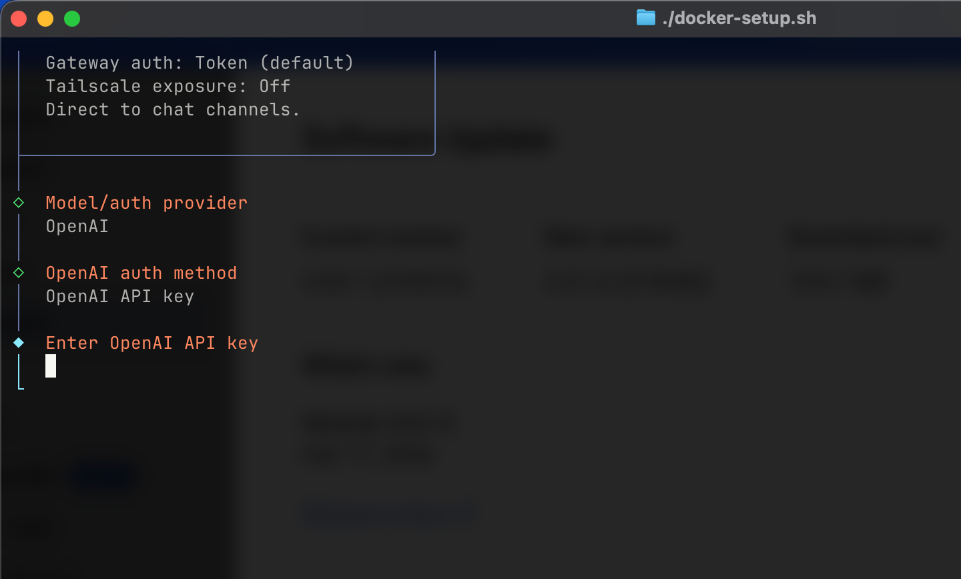Image resolution: width=961 pixels, height=579 pixels.
Task: Click the green diamond beside OpenAI auth method
Action: pyautogui.click(x=19, y=273)
